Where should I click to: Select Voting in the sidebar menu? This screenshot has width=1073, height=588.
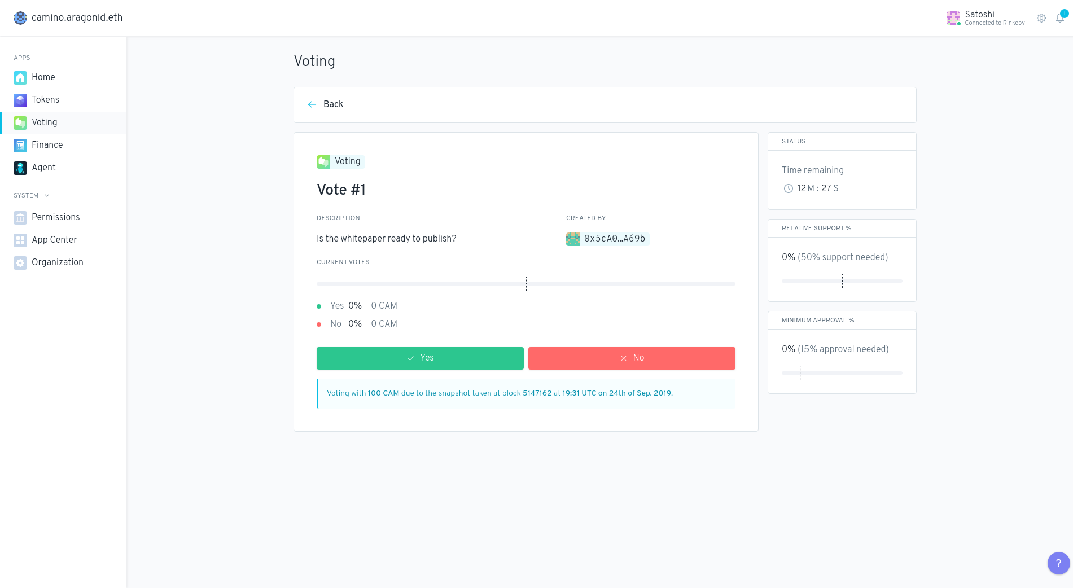[x=45, y=122]
